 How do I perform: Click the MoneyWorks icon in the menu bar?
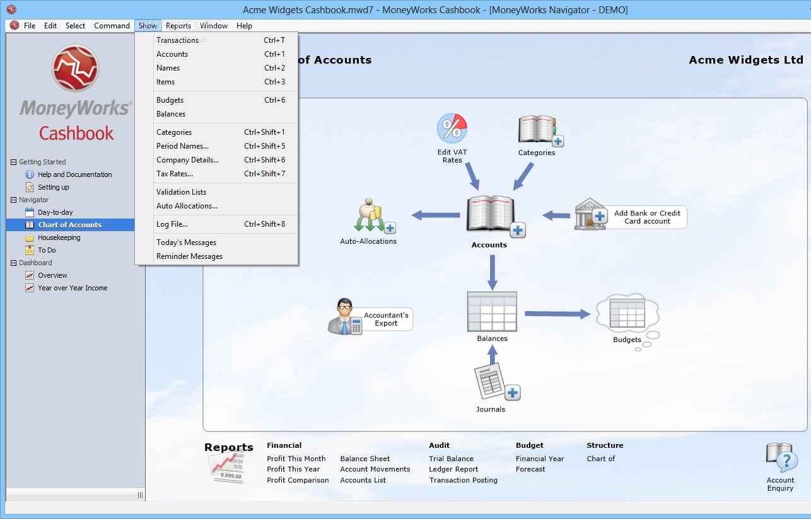(x=15, y=26)
